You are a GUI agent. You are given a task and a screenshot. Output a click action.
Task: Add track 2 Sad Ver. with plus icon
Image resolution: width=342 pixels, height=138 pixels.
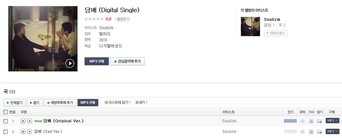[29, 132]
